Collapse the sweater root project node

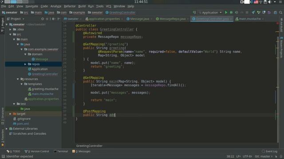click(7, 24)
